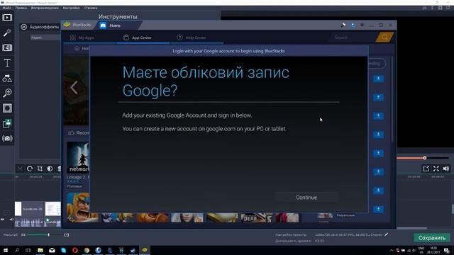Open the Настройки menu
Viewport: 454px width, 255px height.
[x=71, y=8]
